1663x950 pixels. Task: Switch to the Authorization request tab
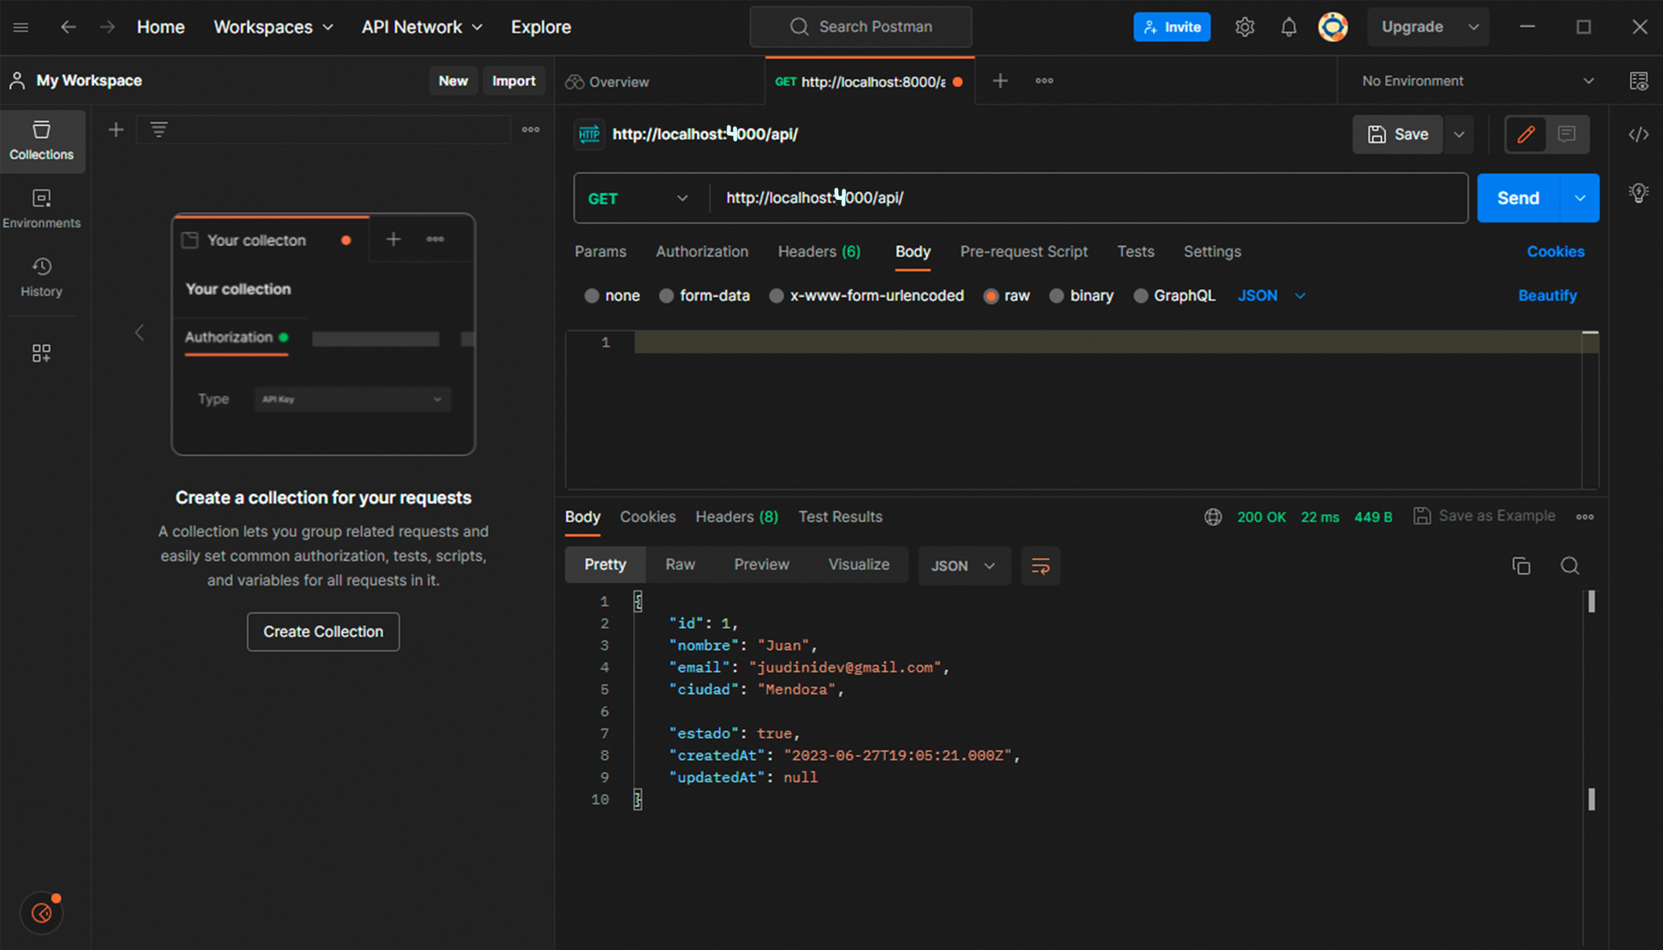701,251
